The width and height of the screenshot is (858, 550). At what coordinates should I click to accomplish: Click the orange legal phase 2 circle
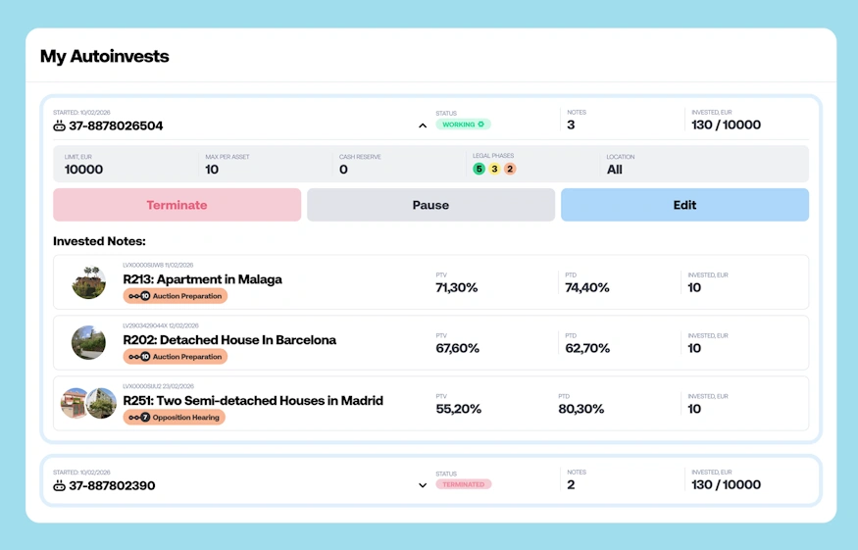pyautogui.click(x=510, y=169)
